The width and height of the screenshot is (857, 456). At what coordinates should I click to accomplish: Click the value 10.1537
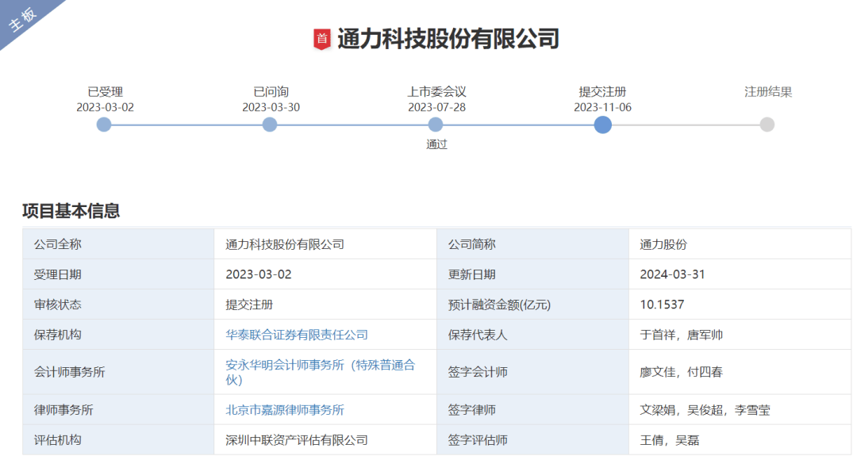pos(662,305)
